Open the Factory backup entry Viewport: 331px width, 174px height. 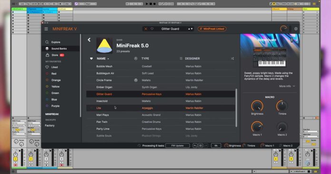(x=49, y=125)
